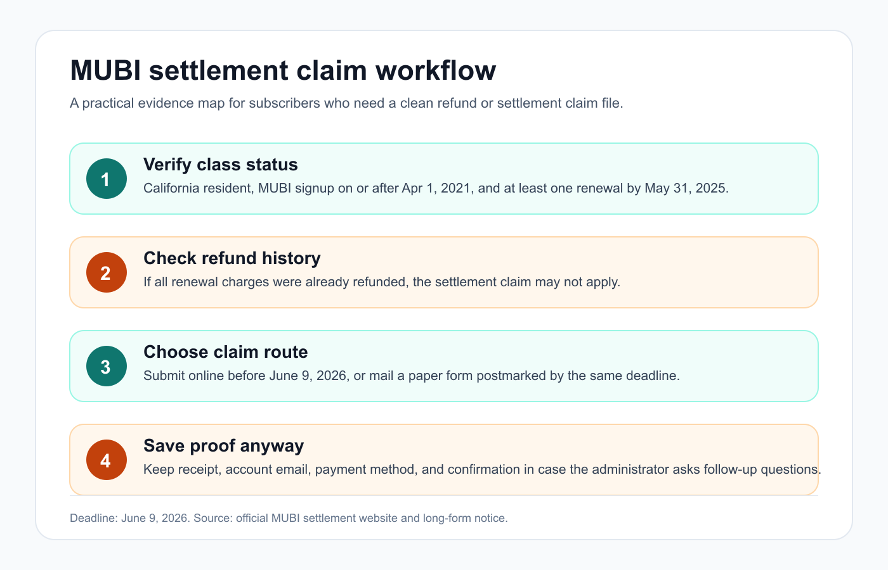Select the 'Save proof anyway' heading
Screen dimensions: 888x570
pos(224,446)
